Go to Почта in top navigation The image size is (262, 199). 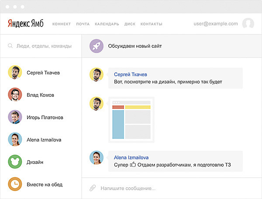(83, 24)
